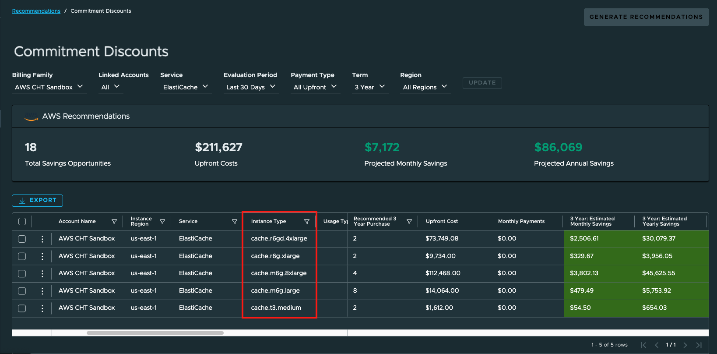Click the Account Name column header
The image size is (717, 354).
77,221
